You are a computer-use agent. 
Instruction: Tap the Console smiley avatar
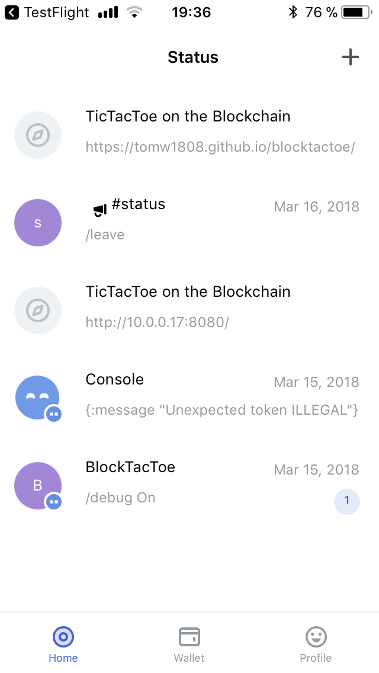38,398
